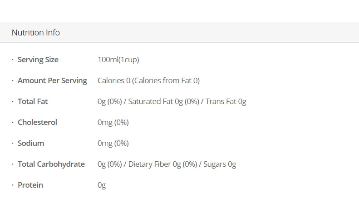Viewport: 359px width, 224px height.
Task: Select the Cholesterol label
Action: click(37, 122)
